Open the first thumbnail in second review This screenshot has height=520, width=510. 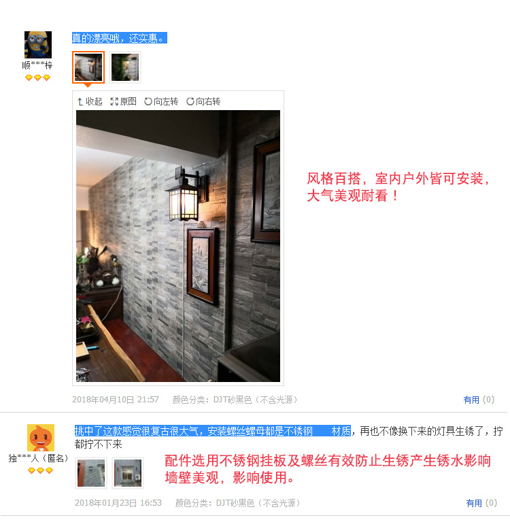[x=91, y=473]
